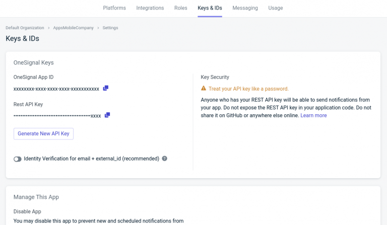Follow the Learn more link

313,116
